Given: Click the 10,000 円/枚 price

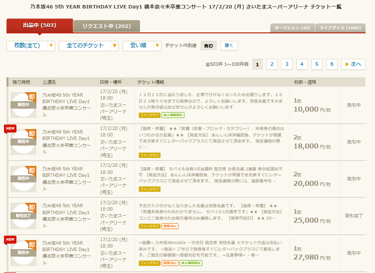Looking at the screenshot, I should click(312, 110).
